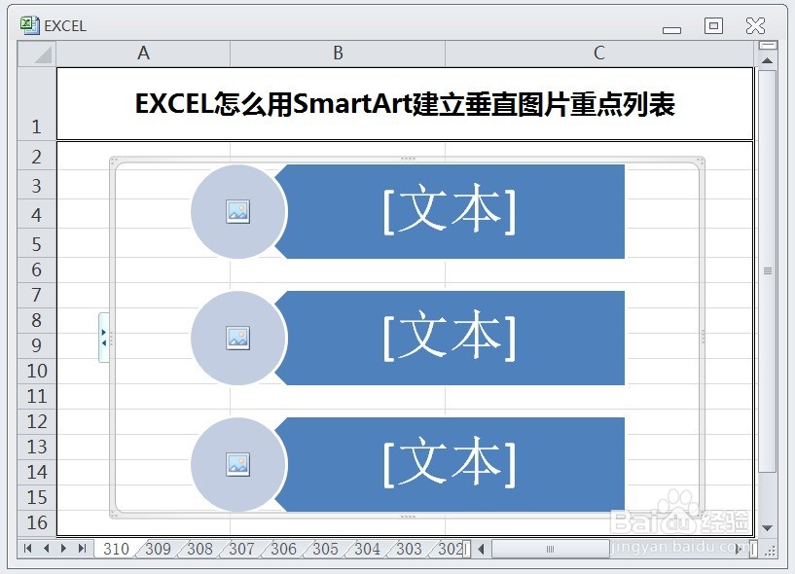Click the horizontal scrollbar thumb
The image size is (795, 574).
point(550,549)
